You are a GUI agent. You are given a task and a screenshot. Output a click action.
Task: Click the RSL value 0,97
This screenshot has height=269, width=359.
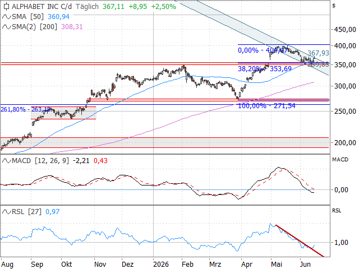52,212
